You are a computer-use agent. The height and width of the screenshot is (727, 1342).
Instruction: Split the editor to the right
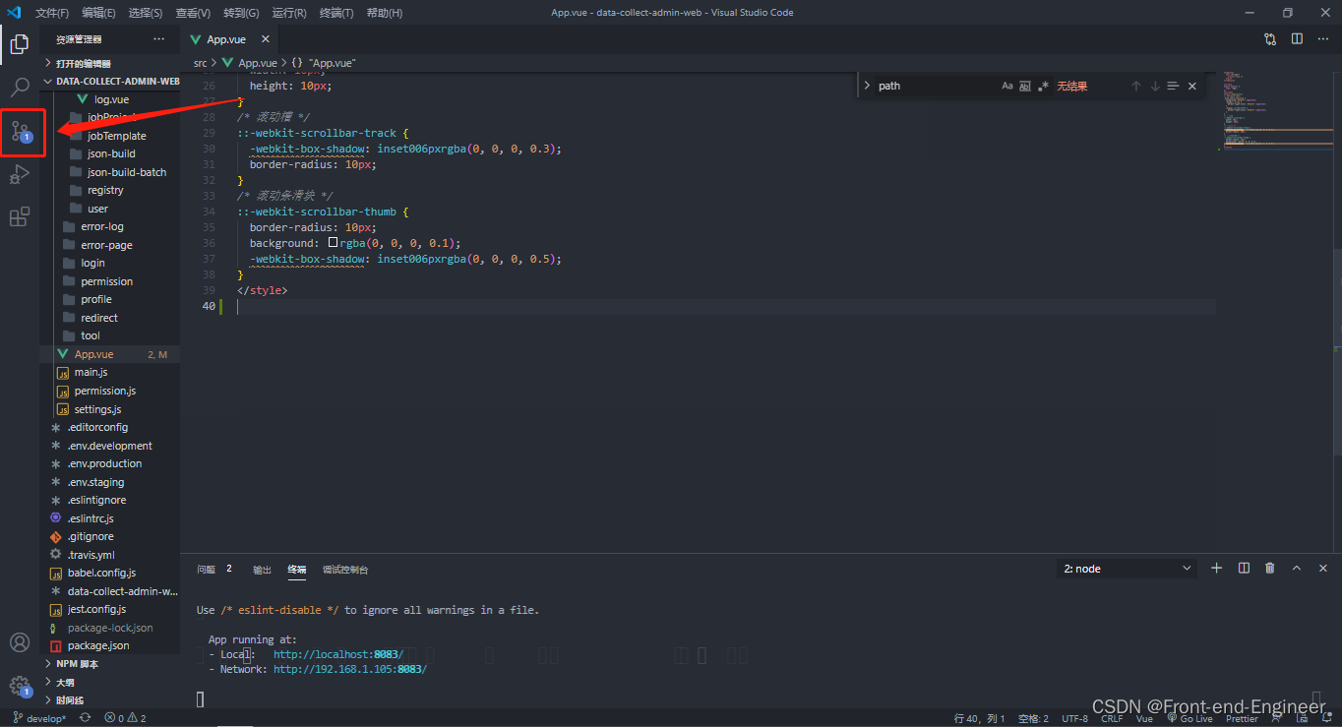coord(1297,39)
